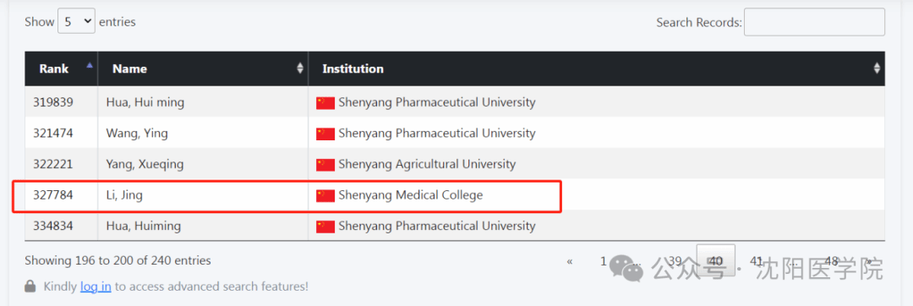Click the Search Records input field

point(814,22)
